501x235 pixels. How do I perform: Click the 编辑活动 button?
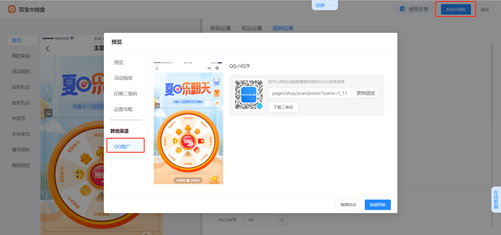tap(348, 205)
